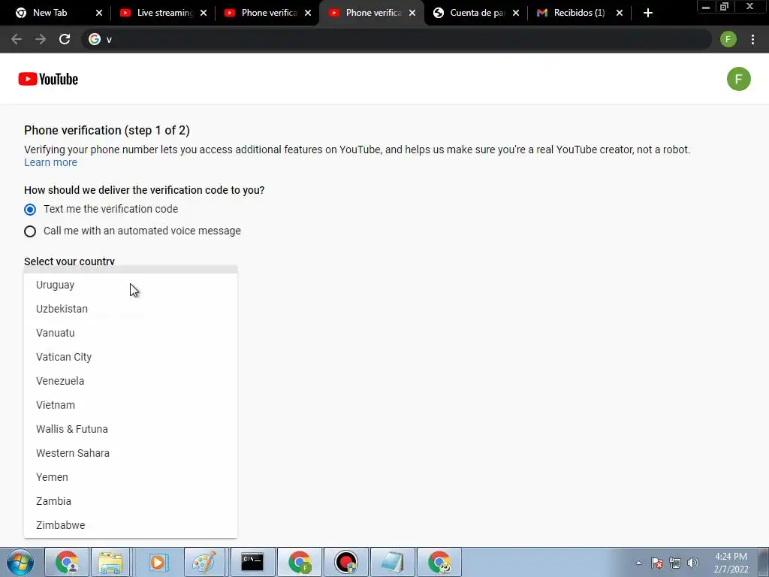Viewport: 769px width, 577px height.
Task: Open the Command Prompt taskbar icon
Action: coord(252,562)
